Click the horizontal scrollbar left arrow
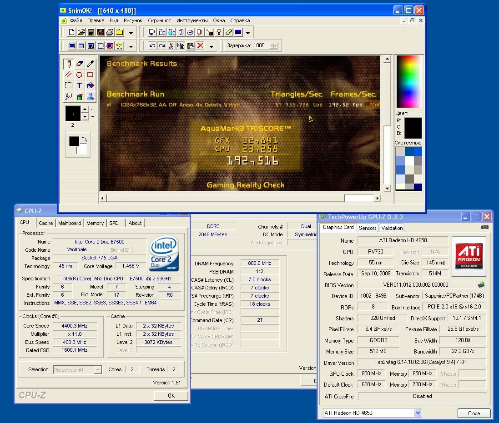Viewport: 499px width, 423px height. point(102,198)
